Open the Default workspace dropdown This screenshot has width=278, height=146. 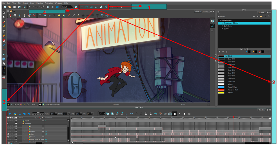[72, 7]
